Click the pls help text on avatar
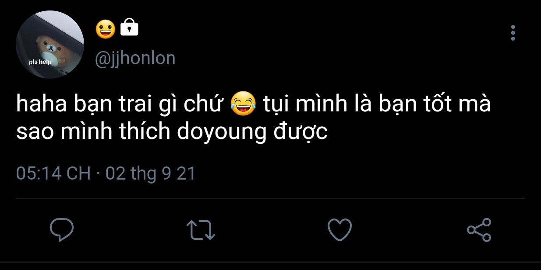Screen dimensions: 541x270 coord(40,62)
